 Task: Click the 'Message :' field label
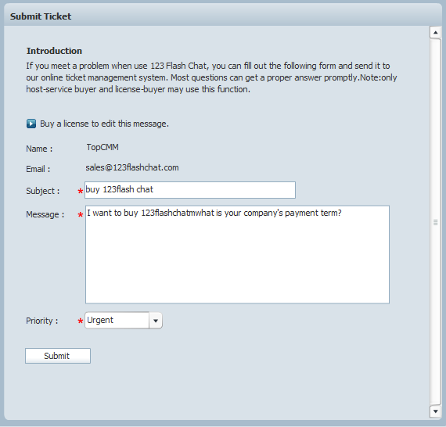(45, 214)
